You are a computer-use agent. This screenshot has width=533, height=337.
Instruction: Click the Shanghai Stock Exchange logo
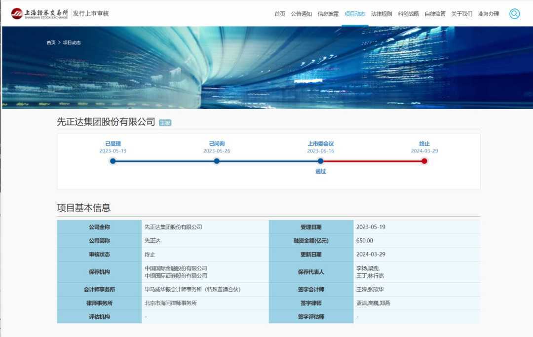(x=39, y=14)
